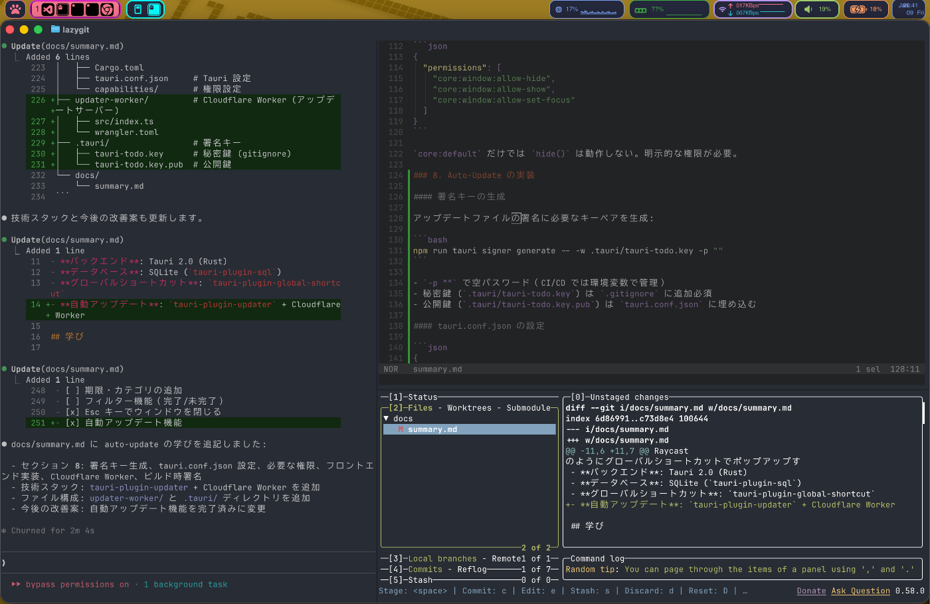Open the VS Code workspace icon
The image size is (930, 604).
[x=48, y=9]
